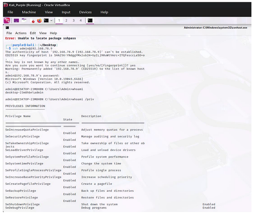
Task: Switch to workspace 1
Action: 59,20
